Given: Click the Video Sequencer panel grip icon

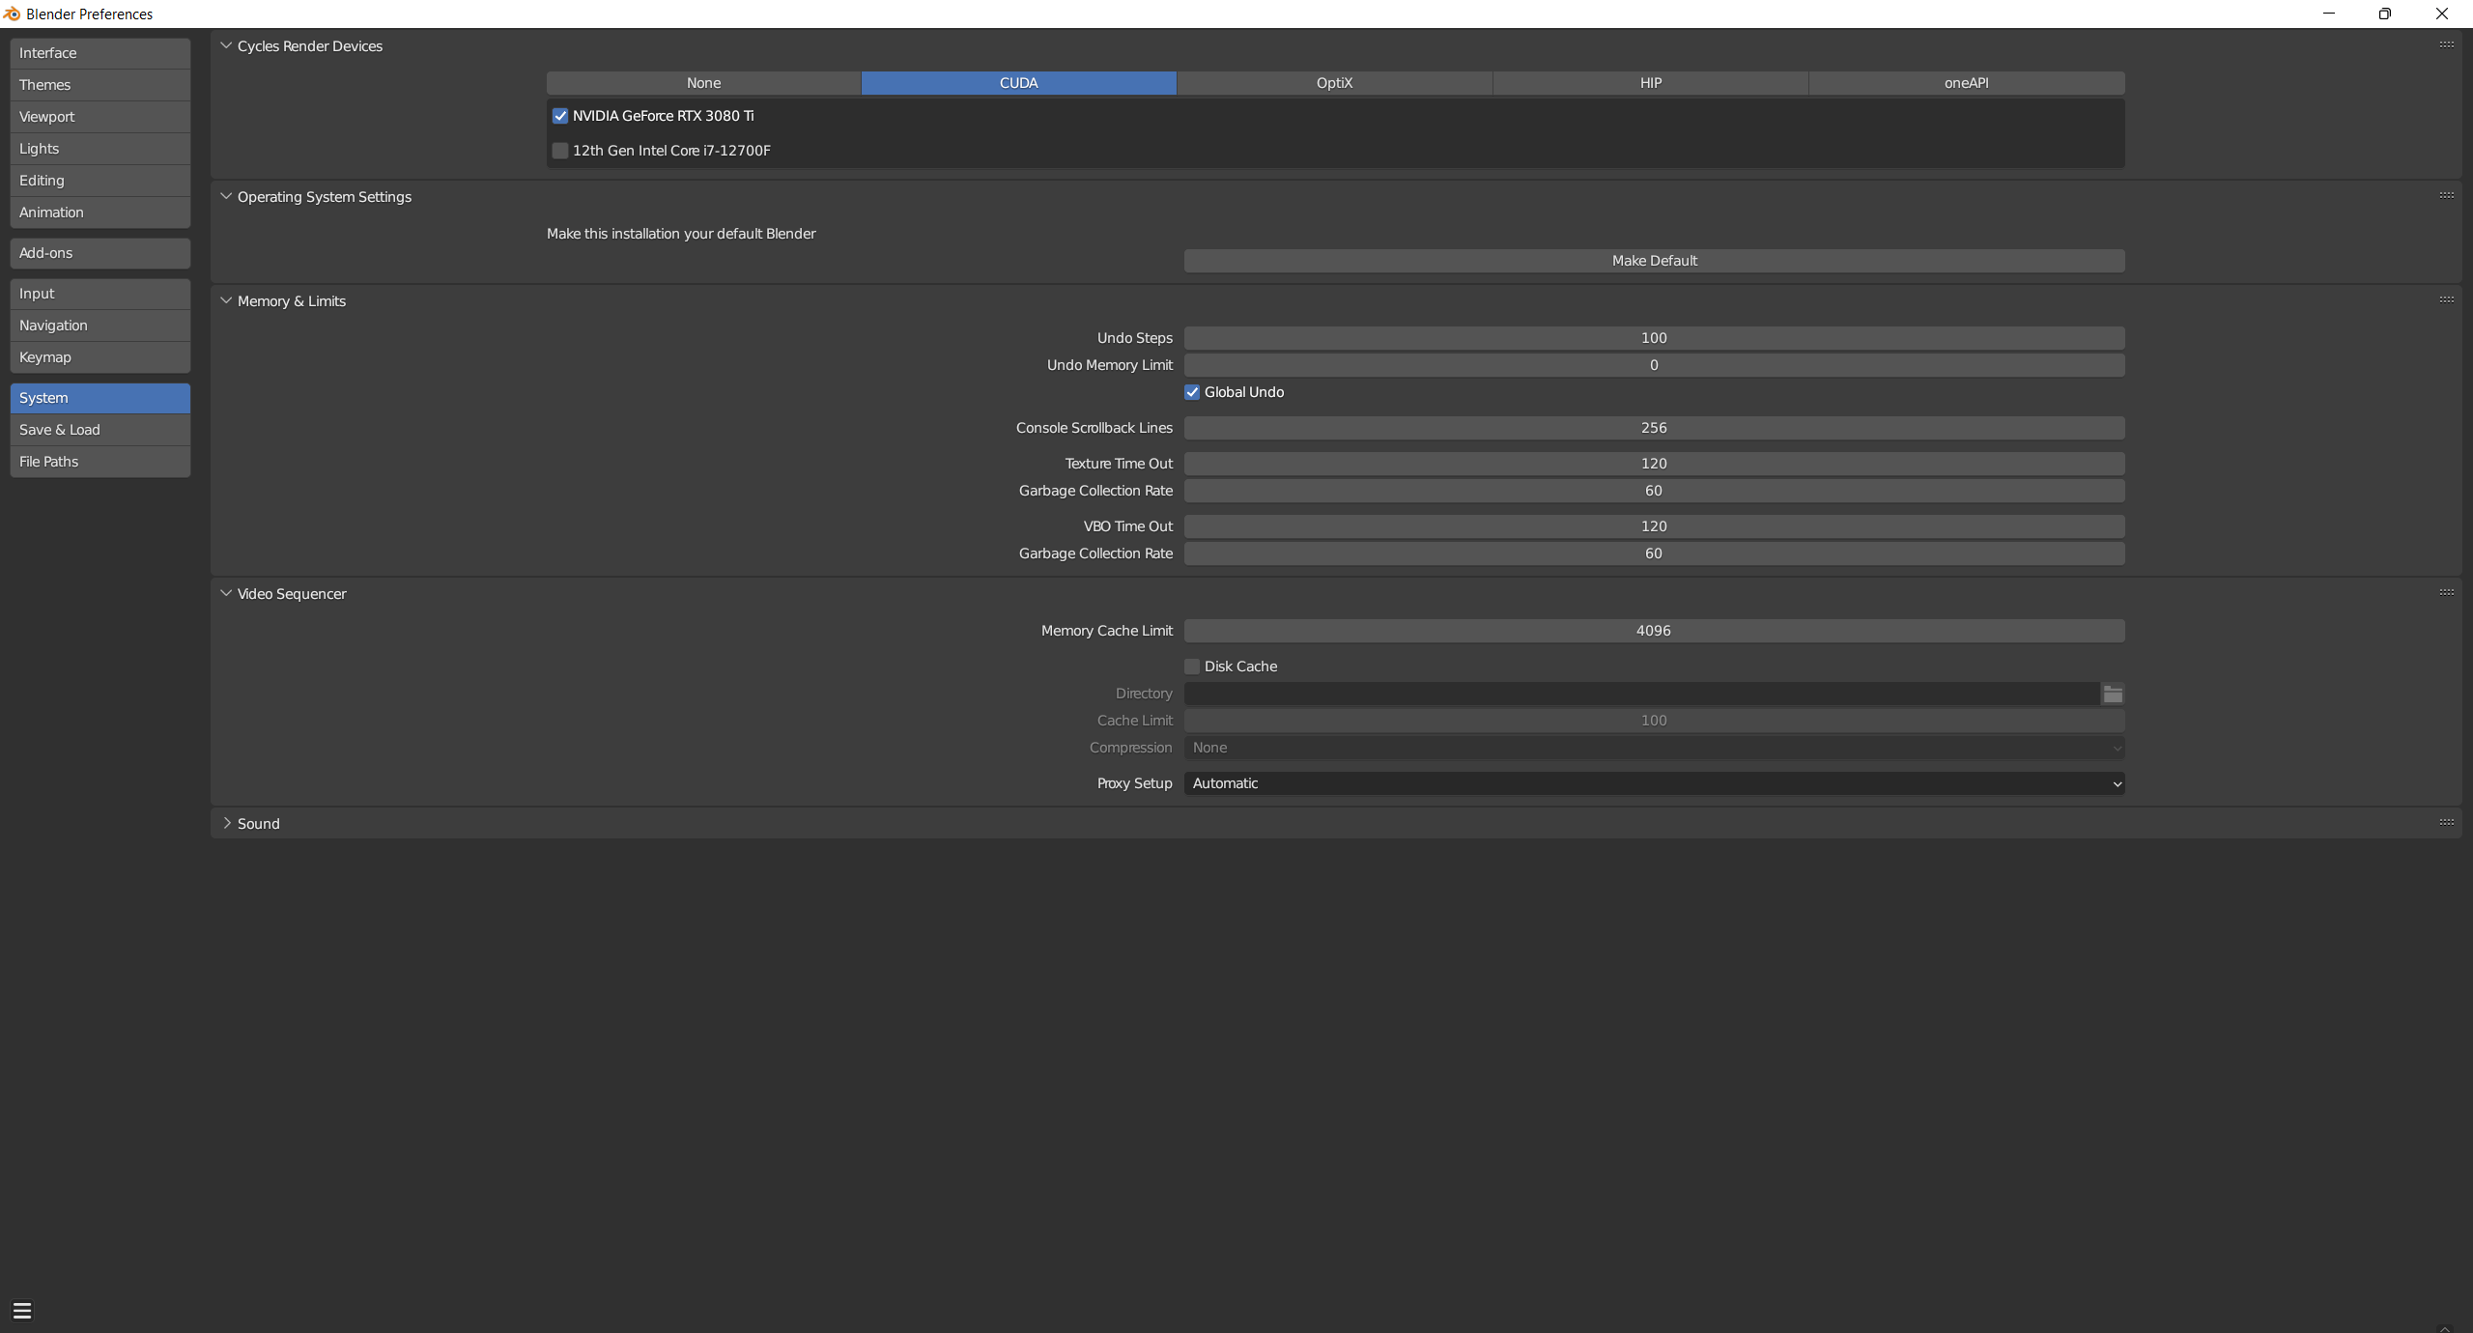Looking at the screenshot, I should (2446, 592).
